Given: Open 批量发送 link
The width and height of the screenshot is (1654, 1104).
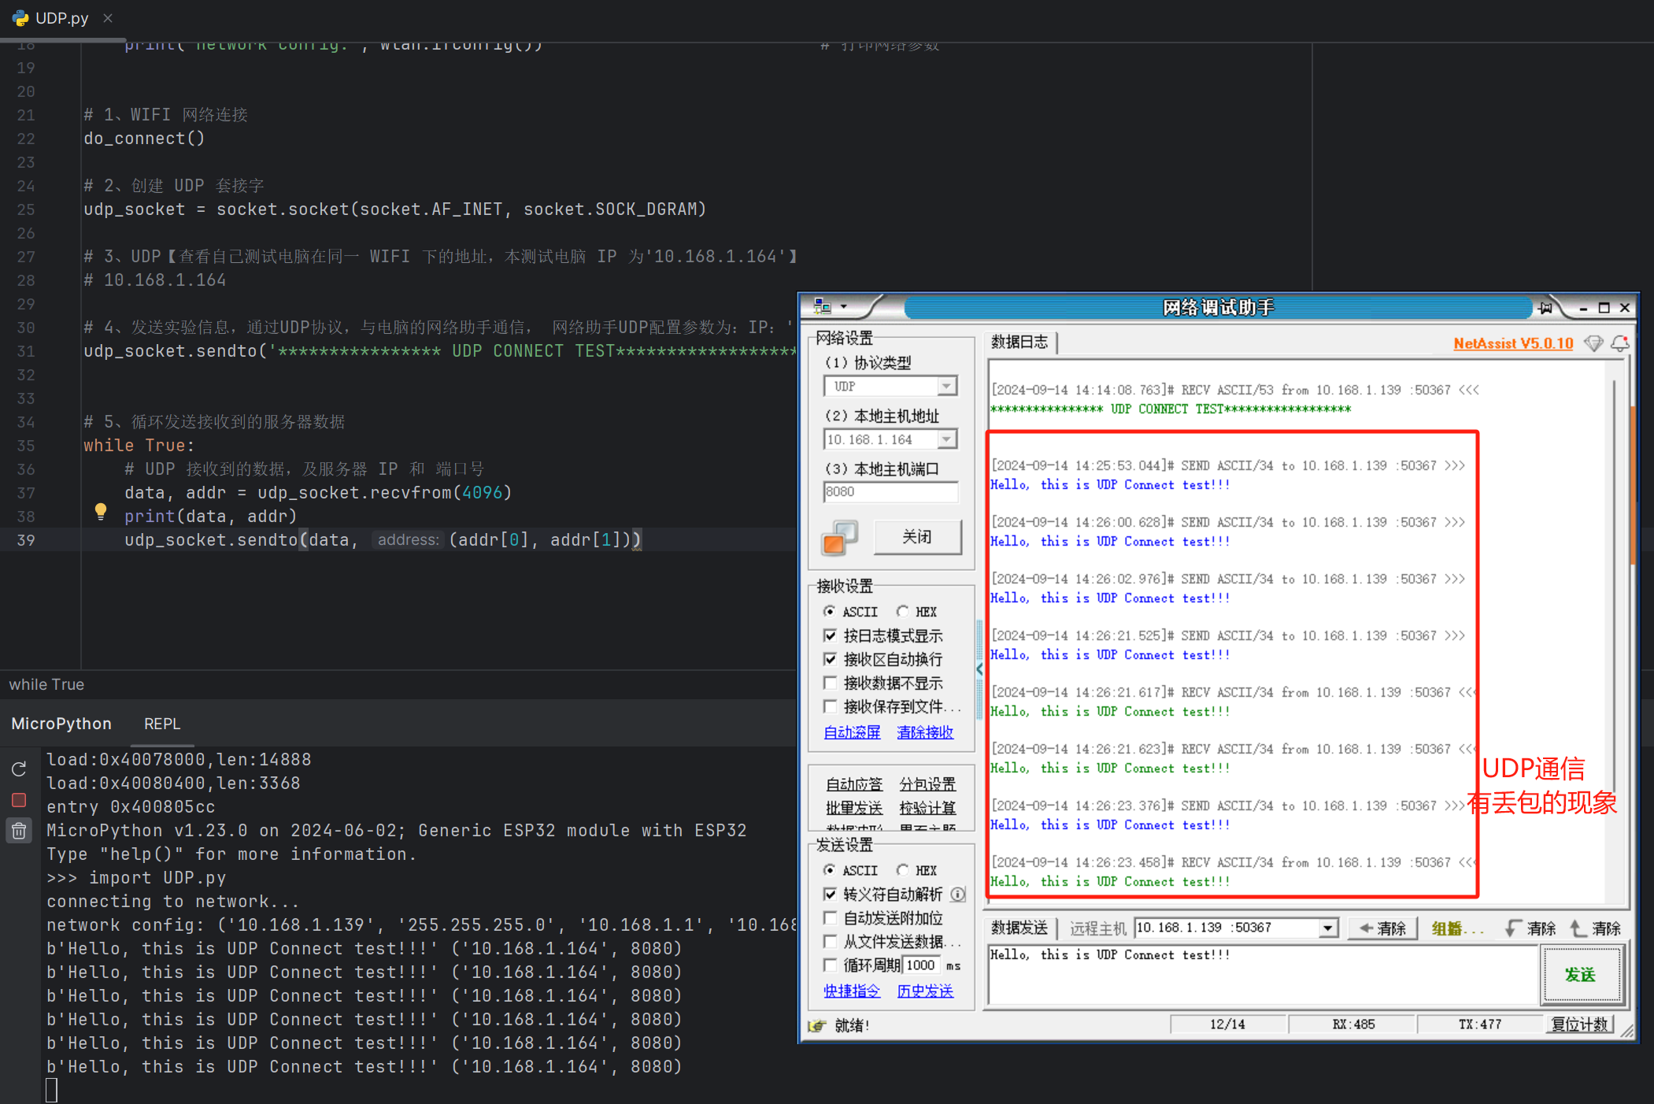Looking at the screenshot, I should pos(854,808).
